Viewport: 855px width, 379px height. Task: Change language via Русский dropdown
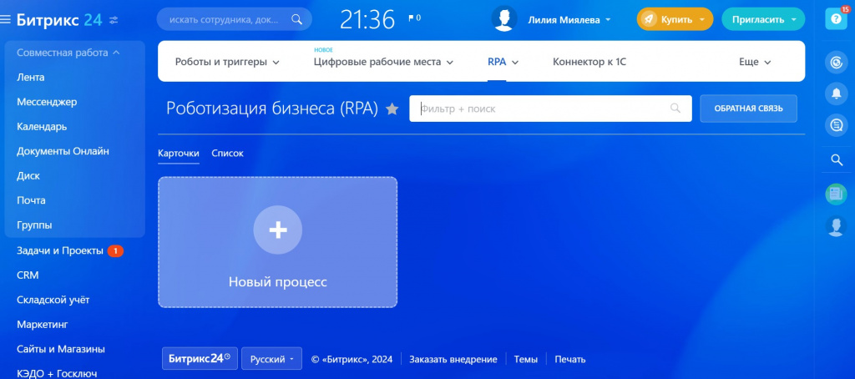pyautogui.click(x=271, y=359)
